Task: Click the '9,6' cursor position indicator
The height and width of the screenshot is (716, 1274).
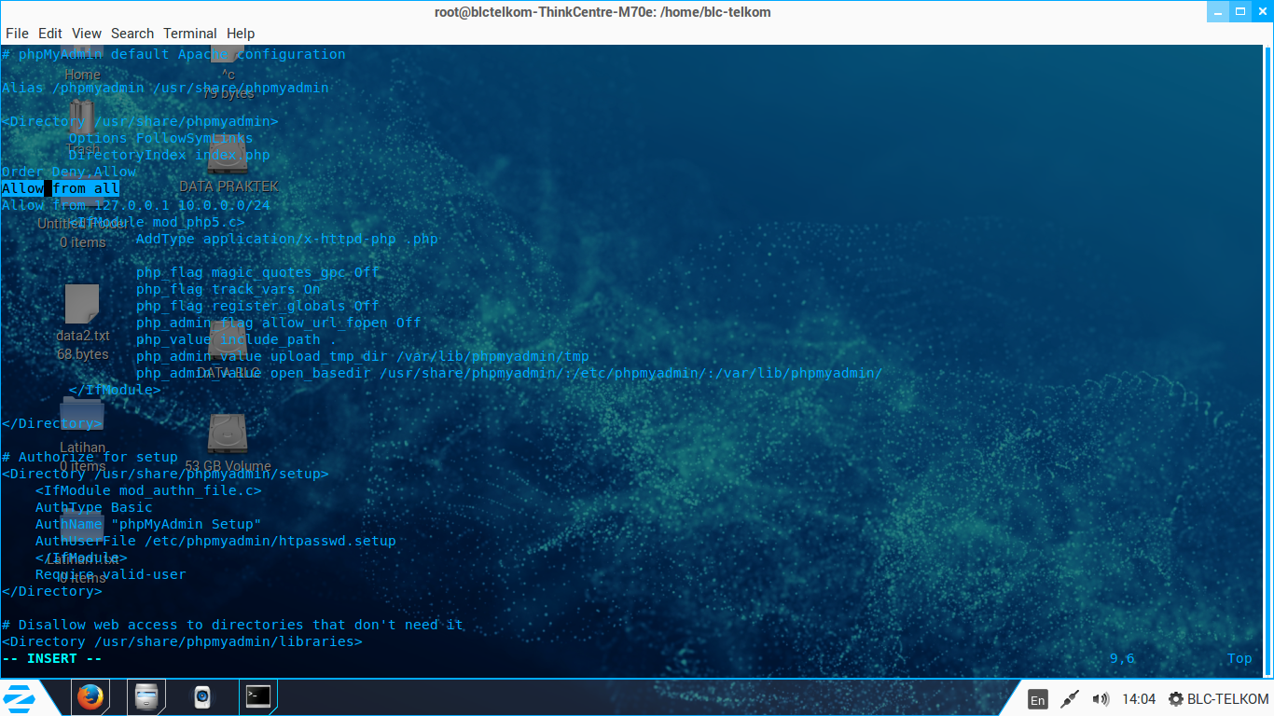Action: coord(1122,658)
